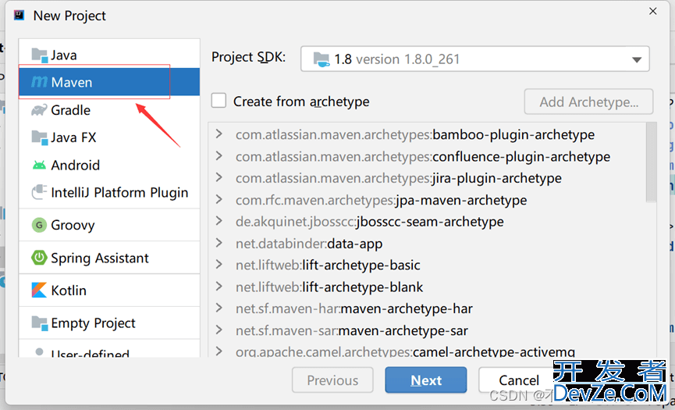Expand the jpa-maven-archetype node

coord(219,199)
